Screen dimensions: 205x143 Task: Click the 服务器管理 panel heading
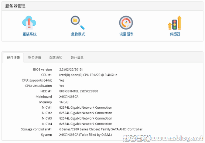click(x=15, y=6)
